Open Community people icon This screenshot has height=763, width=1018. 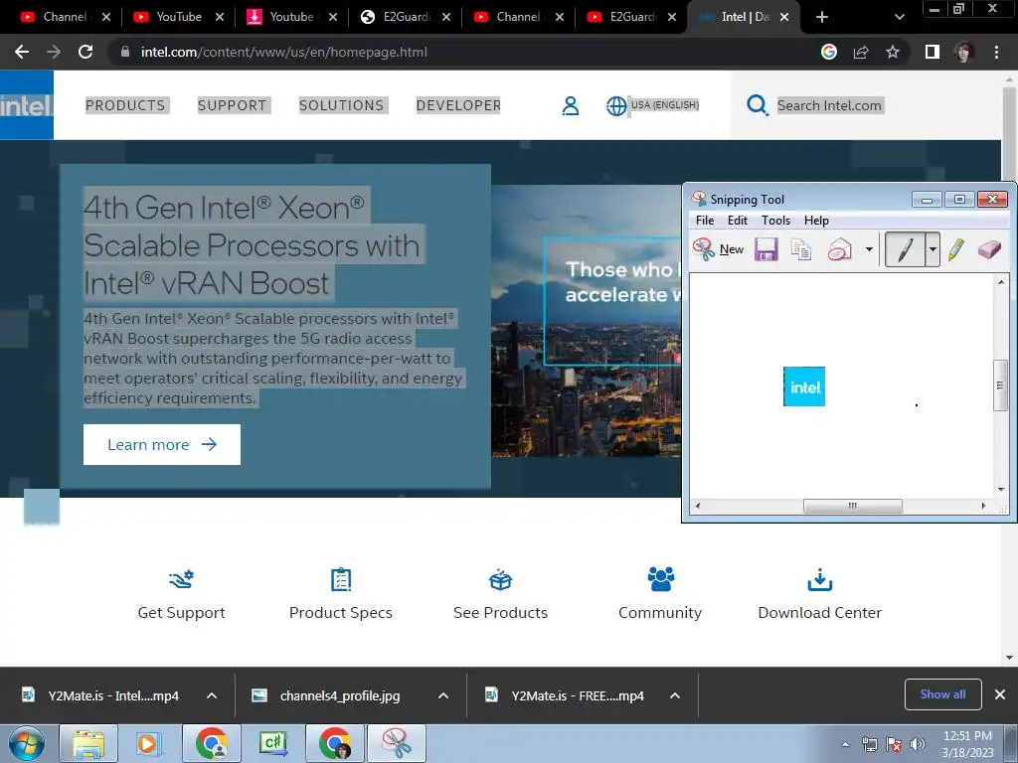[661, 579]
